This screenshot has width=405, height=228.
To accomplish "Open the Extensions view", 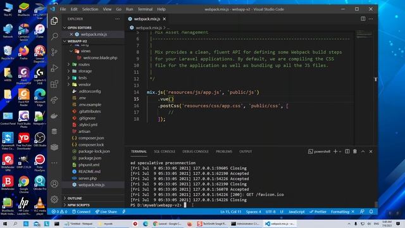I will pos(54,84).
